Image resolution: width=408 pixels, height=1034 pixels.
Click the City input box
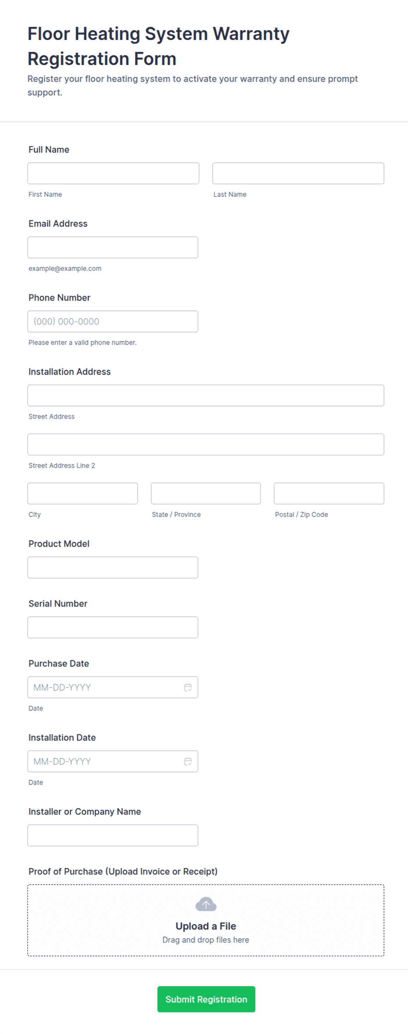coord(82,494)
